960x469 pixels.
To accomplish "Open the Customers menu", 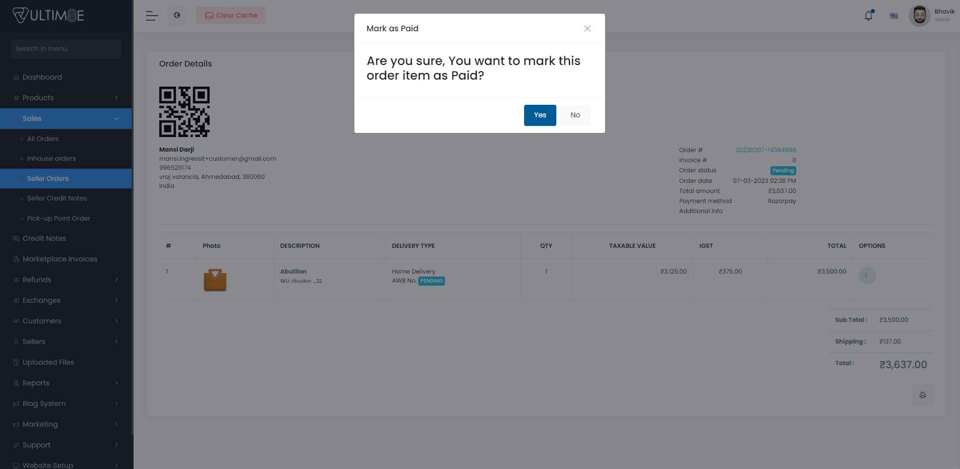I will [x=42, y=320].
